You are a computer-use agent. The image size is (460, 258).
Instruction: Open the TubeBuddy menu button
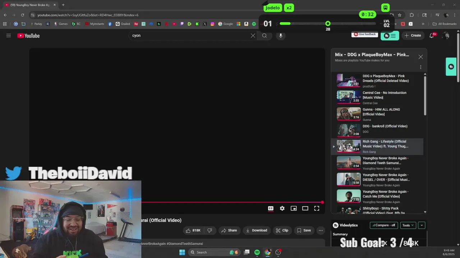pyautogui.click(x=390, y=35)
